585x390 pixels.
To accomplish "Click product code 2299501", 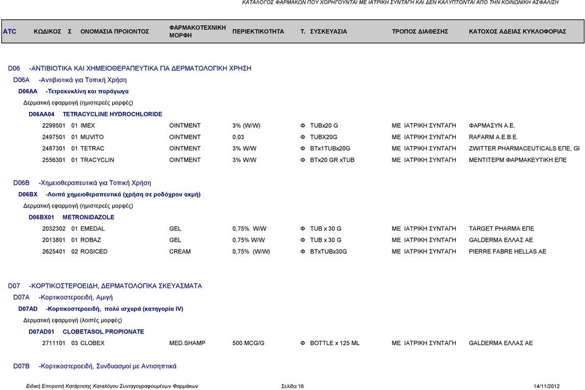I will 54,125.
